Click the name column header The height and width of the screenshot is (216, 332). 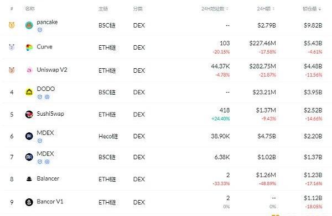tap(30, 9)
